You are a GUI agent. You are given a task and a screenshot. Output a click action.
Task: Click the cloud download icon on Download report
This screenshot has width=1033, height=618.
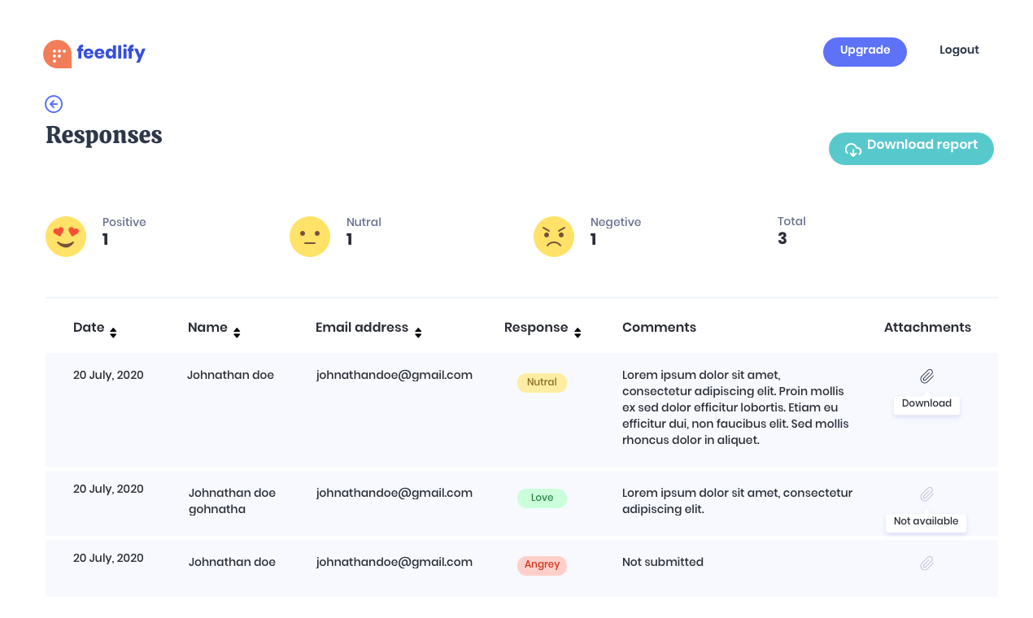(x=852, y=149)
